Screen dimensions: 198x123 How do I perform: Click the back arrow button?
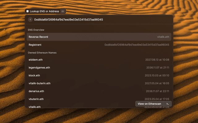pyautogui.click(x=30, y=20)
